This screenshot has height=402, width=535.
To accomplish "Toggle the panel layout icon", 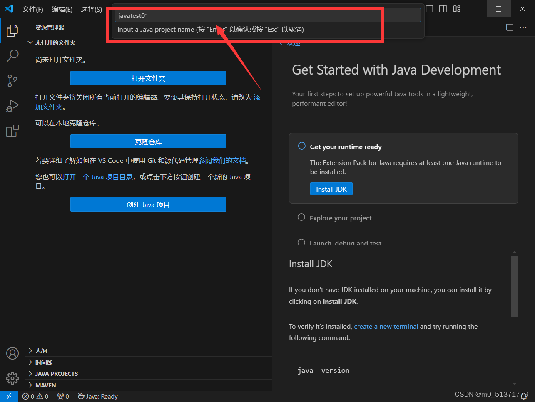I will [x=430, y=9].
